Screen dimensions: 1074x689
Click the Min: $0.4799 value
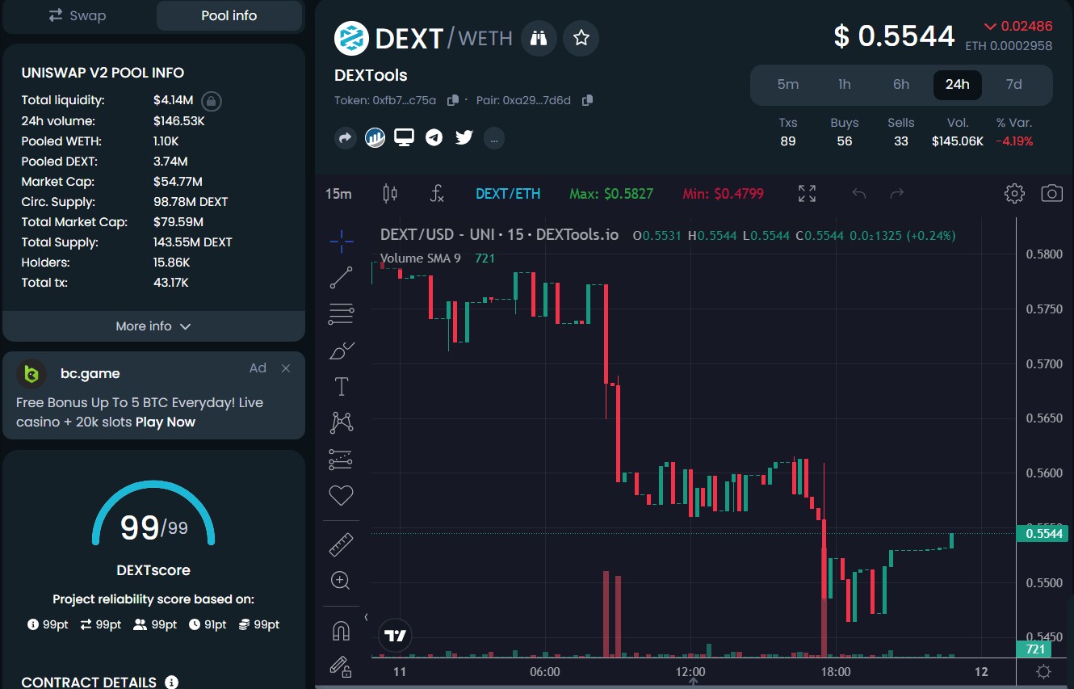723,194
